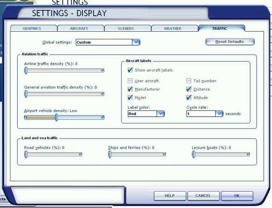Select the Scenery tab
The width and height of the screenshot is (272, 208).
click(x=128, y=29)
